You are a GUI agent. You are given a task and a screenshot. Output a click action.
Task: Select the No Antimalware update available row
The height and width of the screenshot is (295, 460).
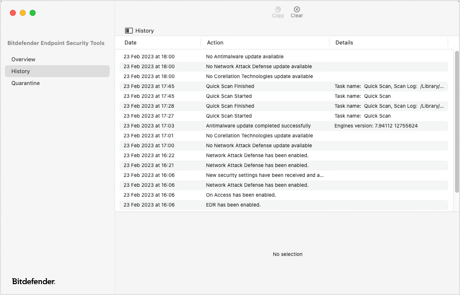point(248,56)
